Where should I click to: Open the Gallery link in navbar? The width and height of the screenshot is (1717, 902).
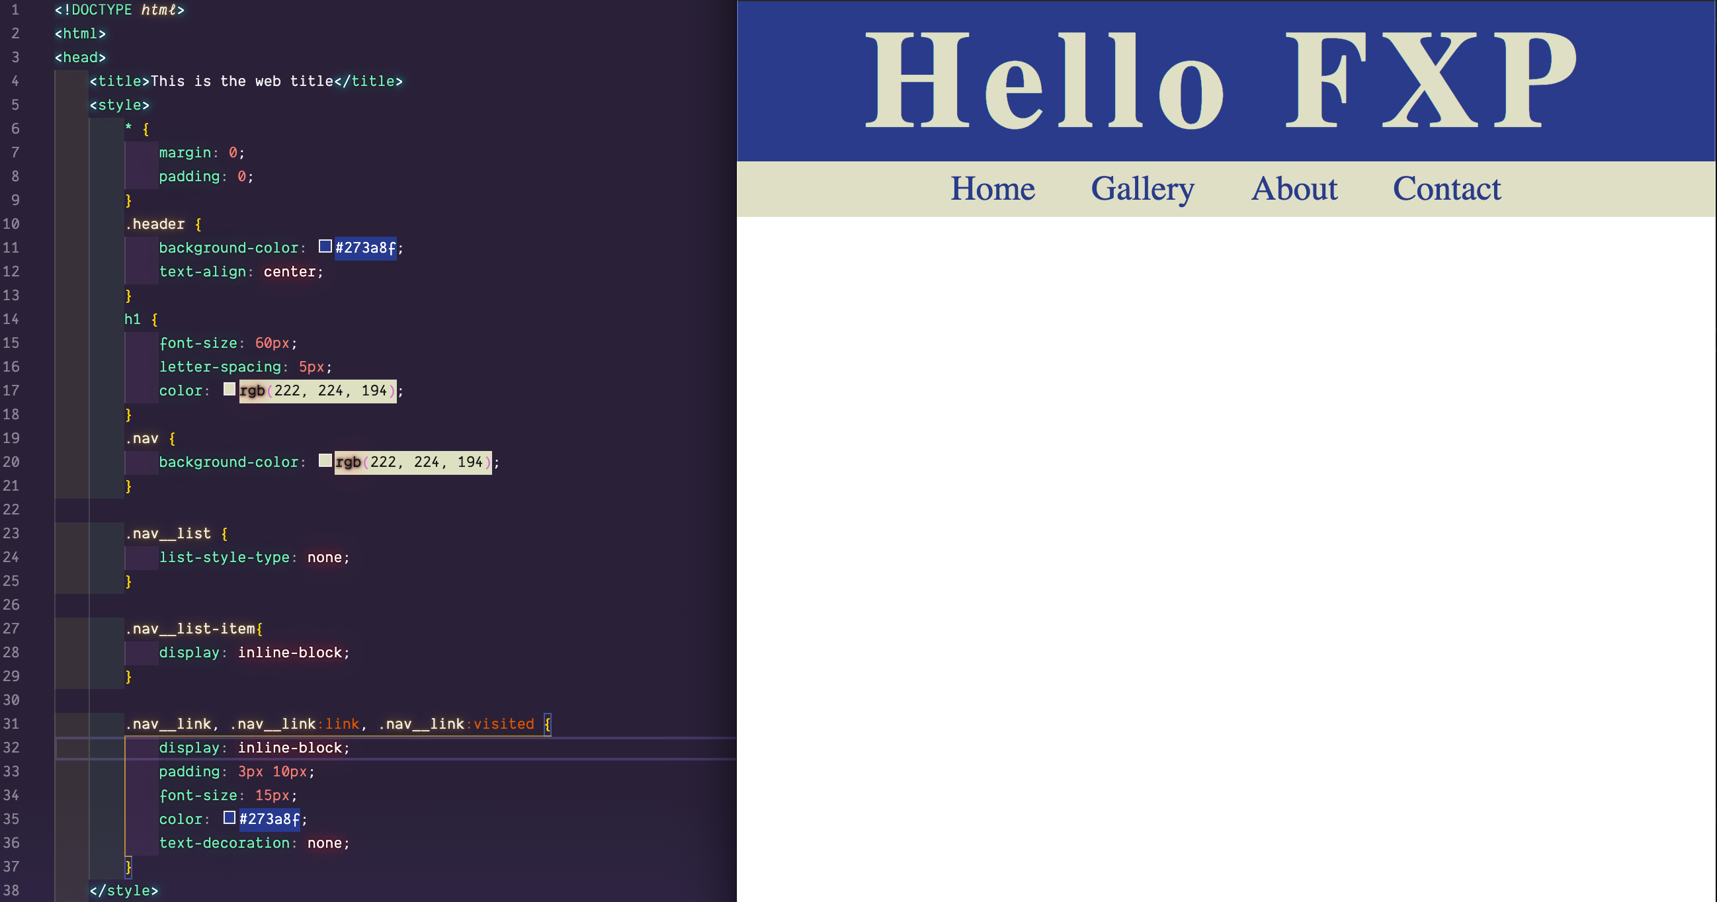[1142, 188]
